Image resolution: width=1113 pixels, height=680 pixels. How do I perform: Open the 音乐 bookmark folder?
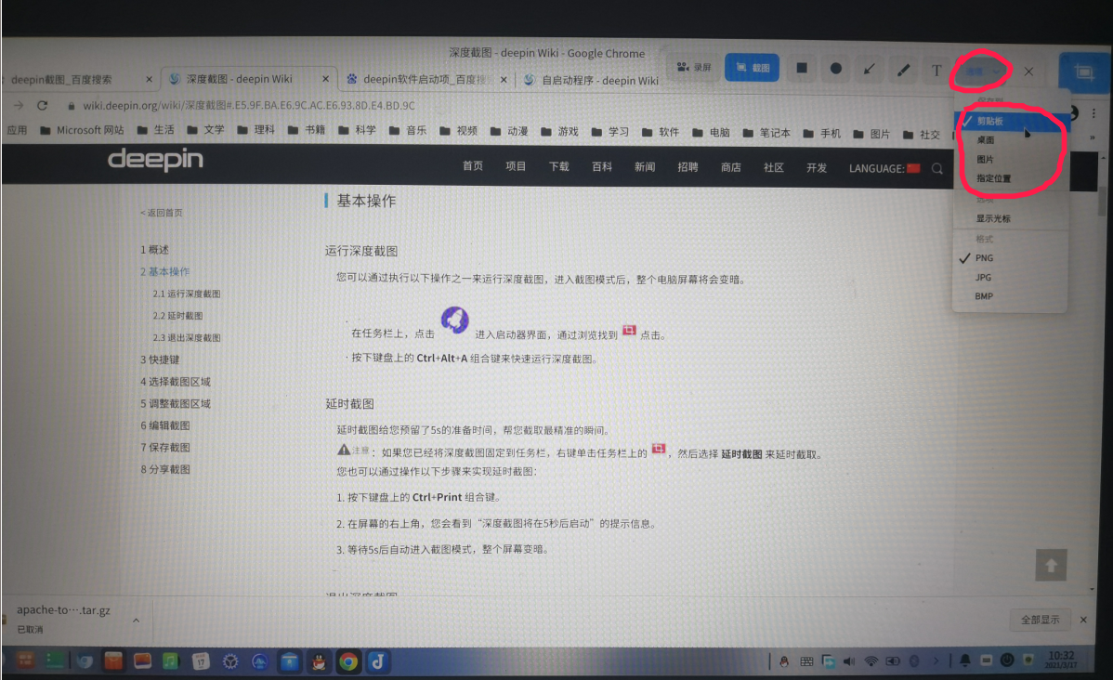[408, 131]
